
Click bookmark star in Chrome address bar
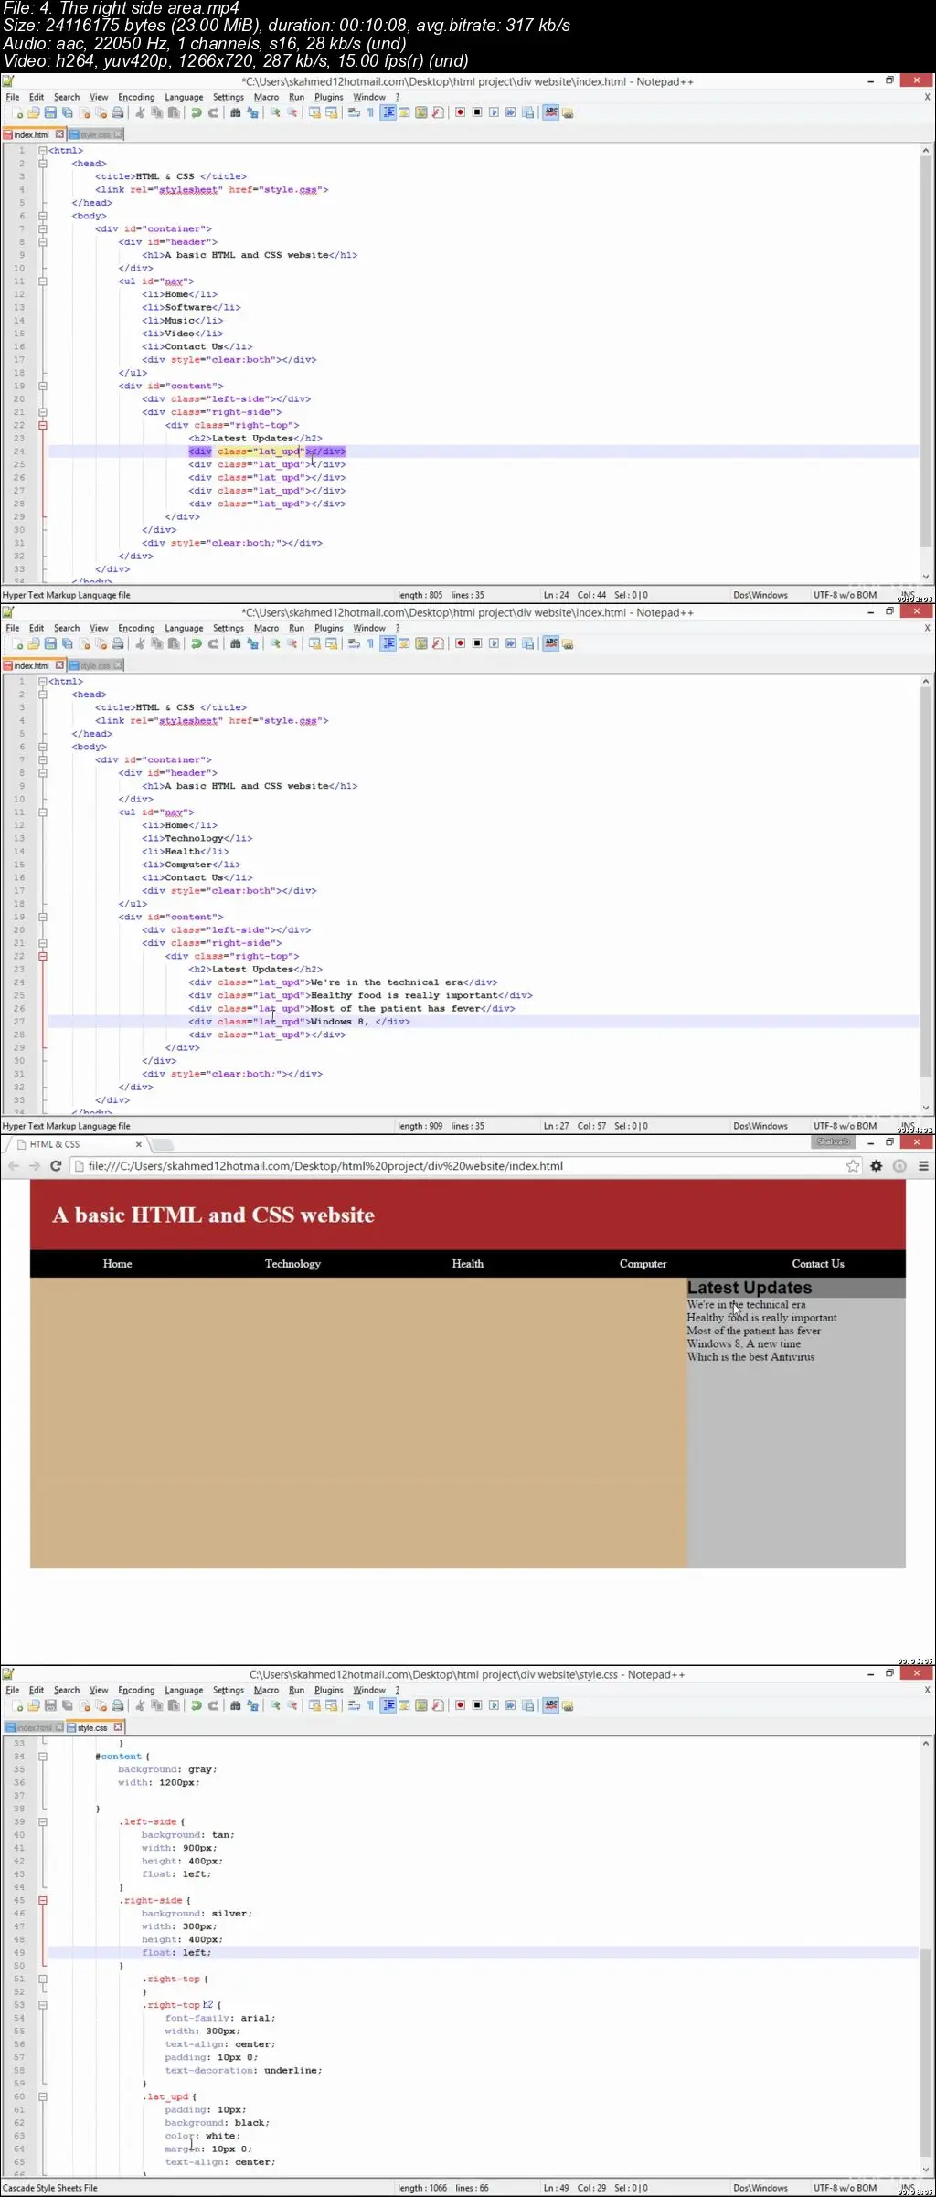click(x=853, y=1166)
